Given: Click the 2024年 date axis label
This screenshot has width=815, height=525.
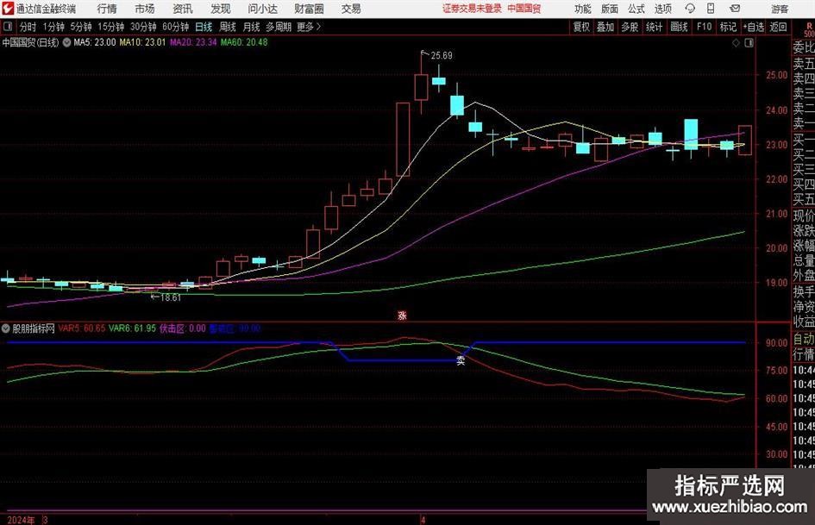Looking at the screenshot, I should pos(22,520).
